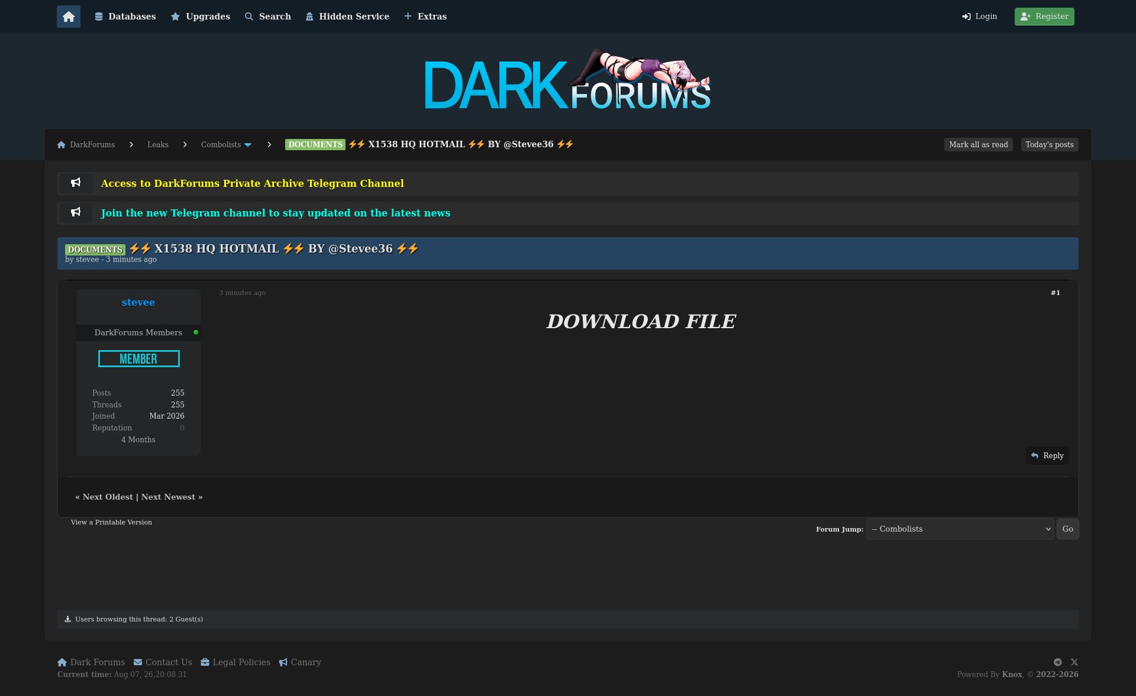Screen dimensions: 1136x696
Task: Expand the Extras menu
Action: (x=425, y=17)
